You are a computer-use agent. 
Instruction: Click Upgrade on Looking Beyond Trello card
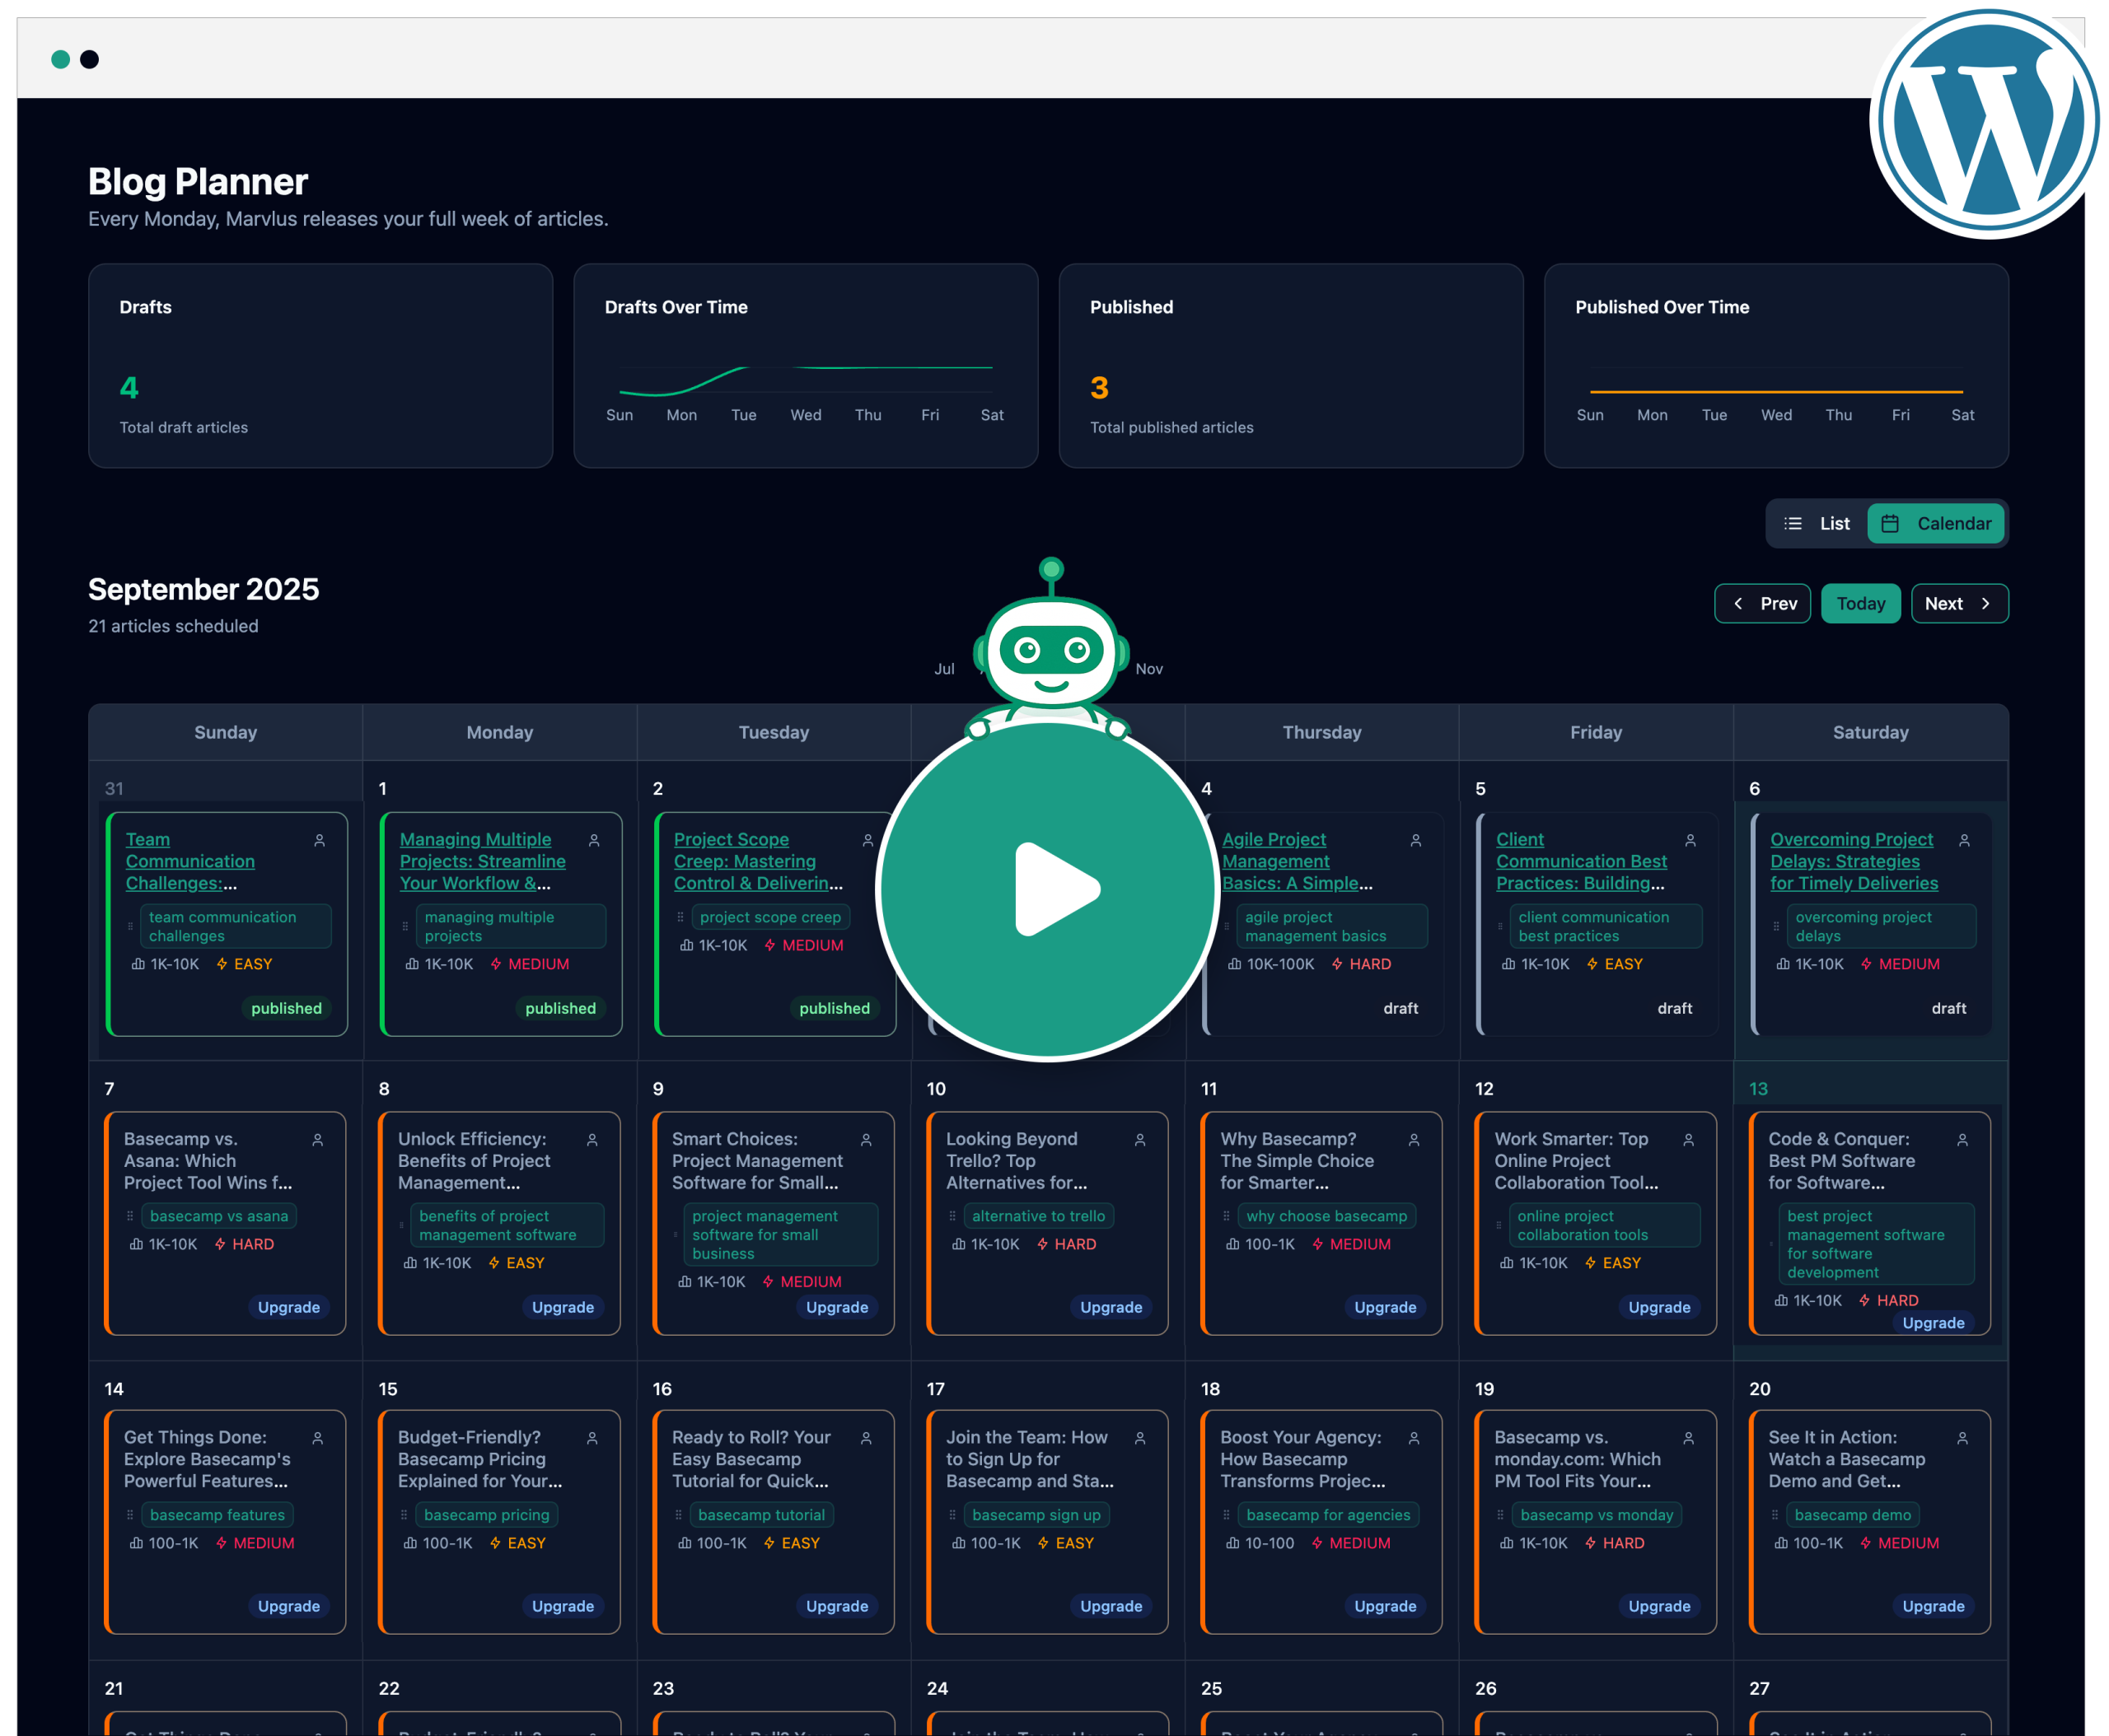click(x=1111, y=1307)
